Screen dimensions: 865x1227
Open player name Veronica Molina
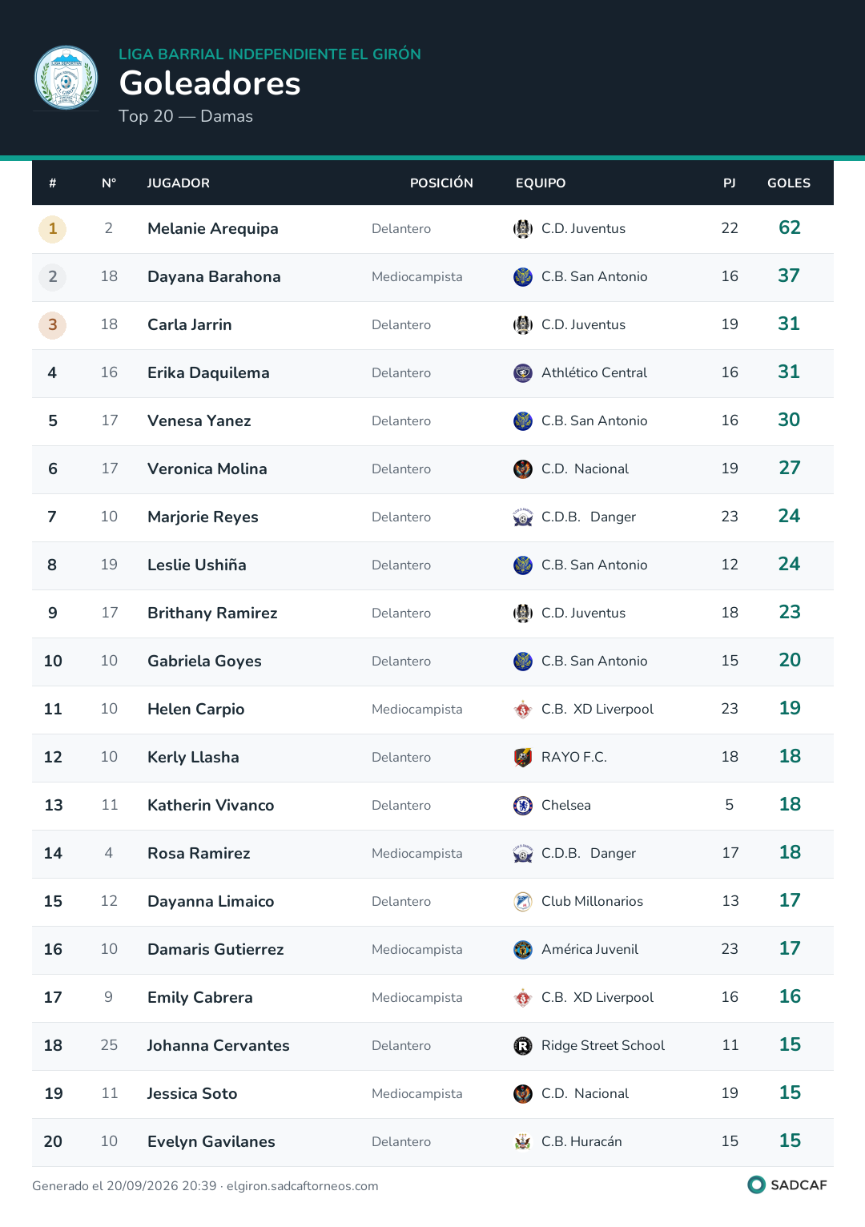[207, 469]
